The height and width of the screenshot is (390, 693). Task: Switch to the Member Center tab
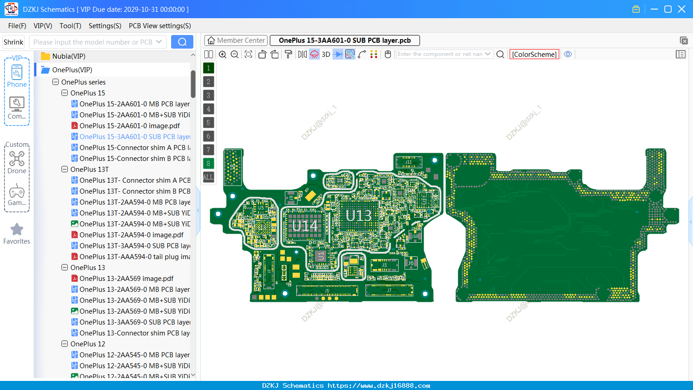(x=236, y=40)
